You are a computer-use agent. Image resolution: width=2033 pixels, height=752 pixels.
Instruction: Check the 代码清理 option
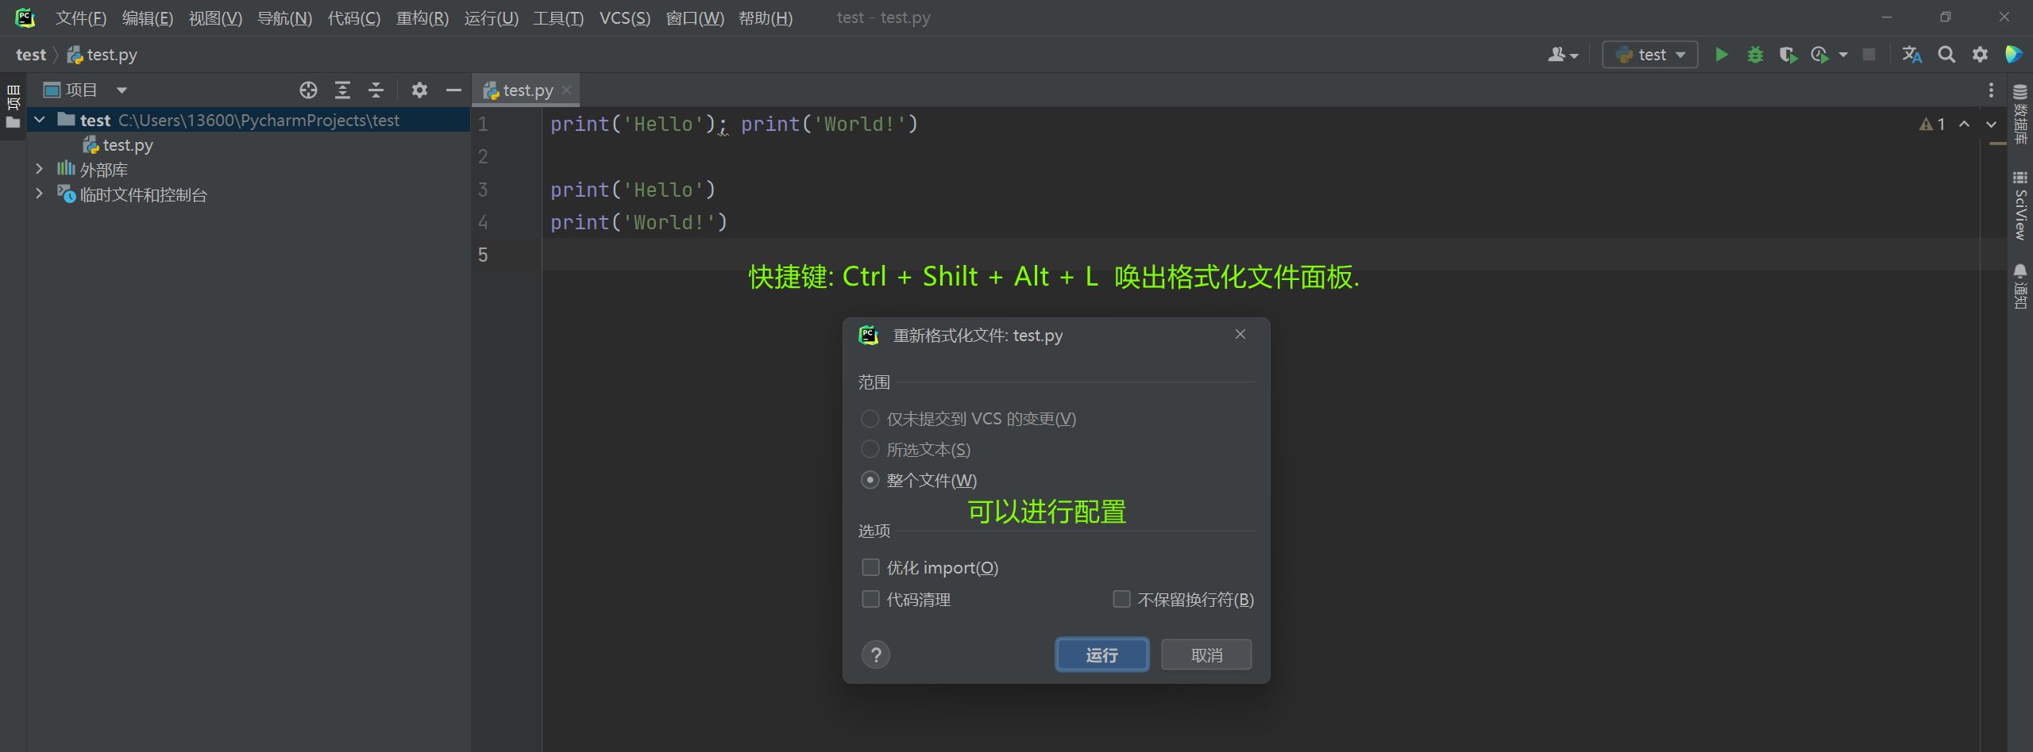pos(870,599)
